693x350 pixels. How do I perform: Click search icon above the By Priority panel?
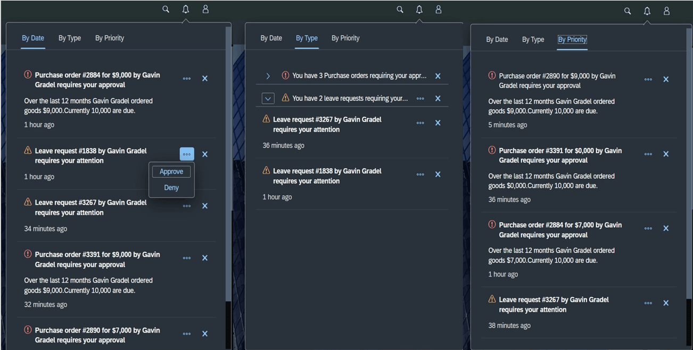(628, 11)
